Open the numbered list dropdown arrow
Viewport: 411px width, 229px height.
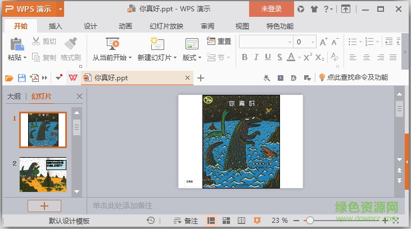(x=377, y=42)
